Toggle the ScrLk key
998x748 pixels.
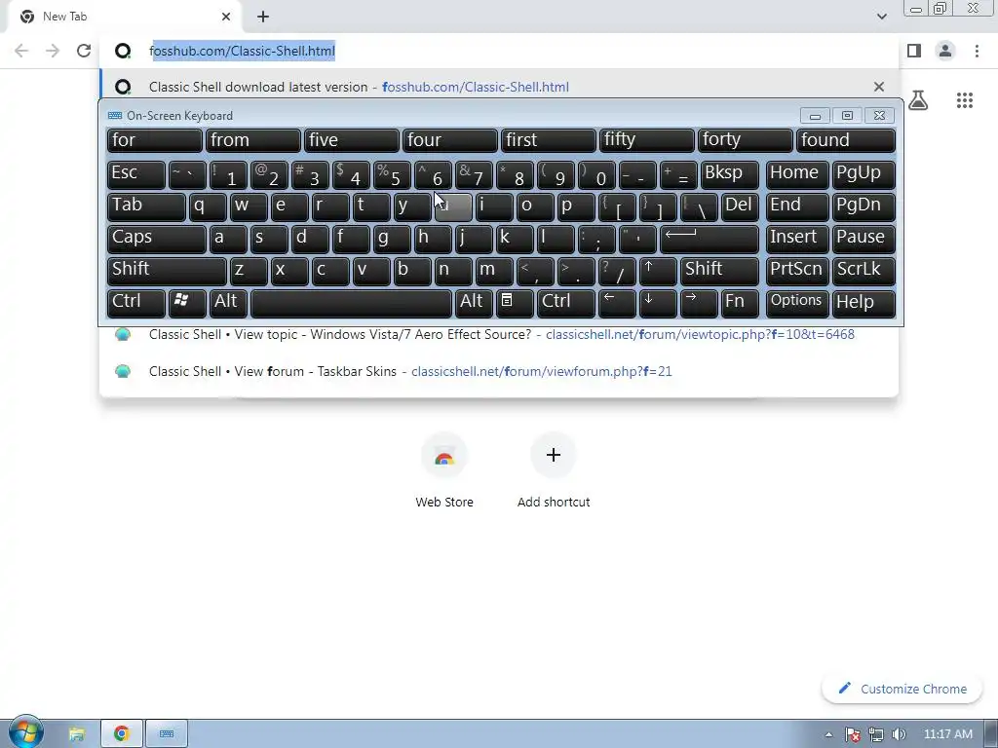click(864, 271)
